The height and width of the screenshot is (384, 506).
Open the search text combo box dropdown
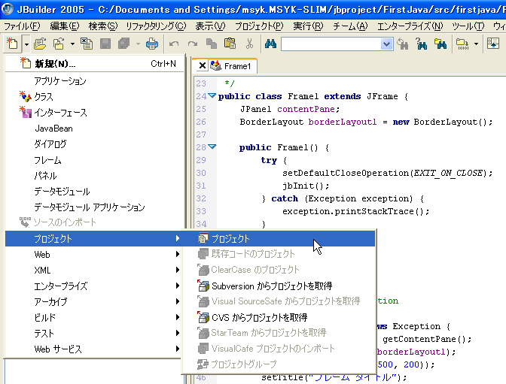[386, 44]
